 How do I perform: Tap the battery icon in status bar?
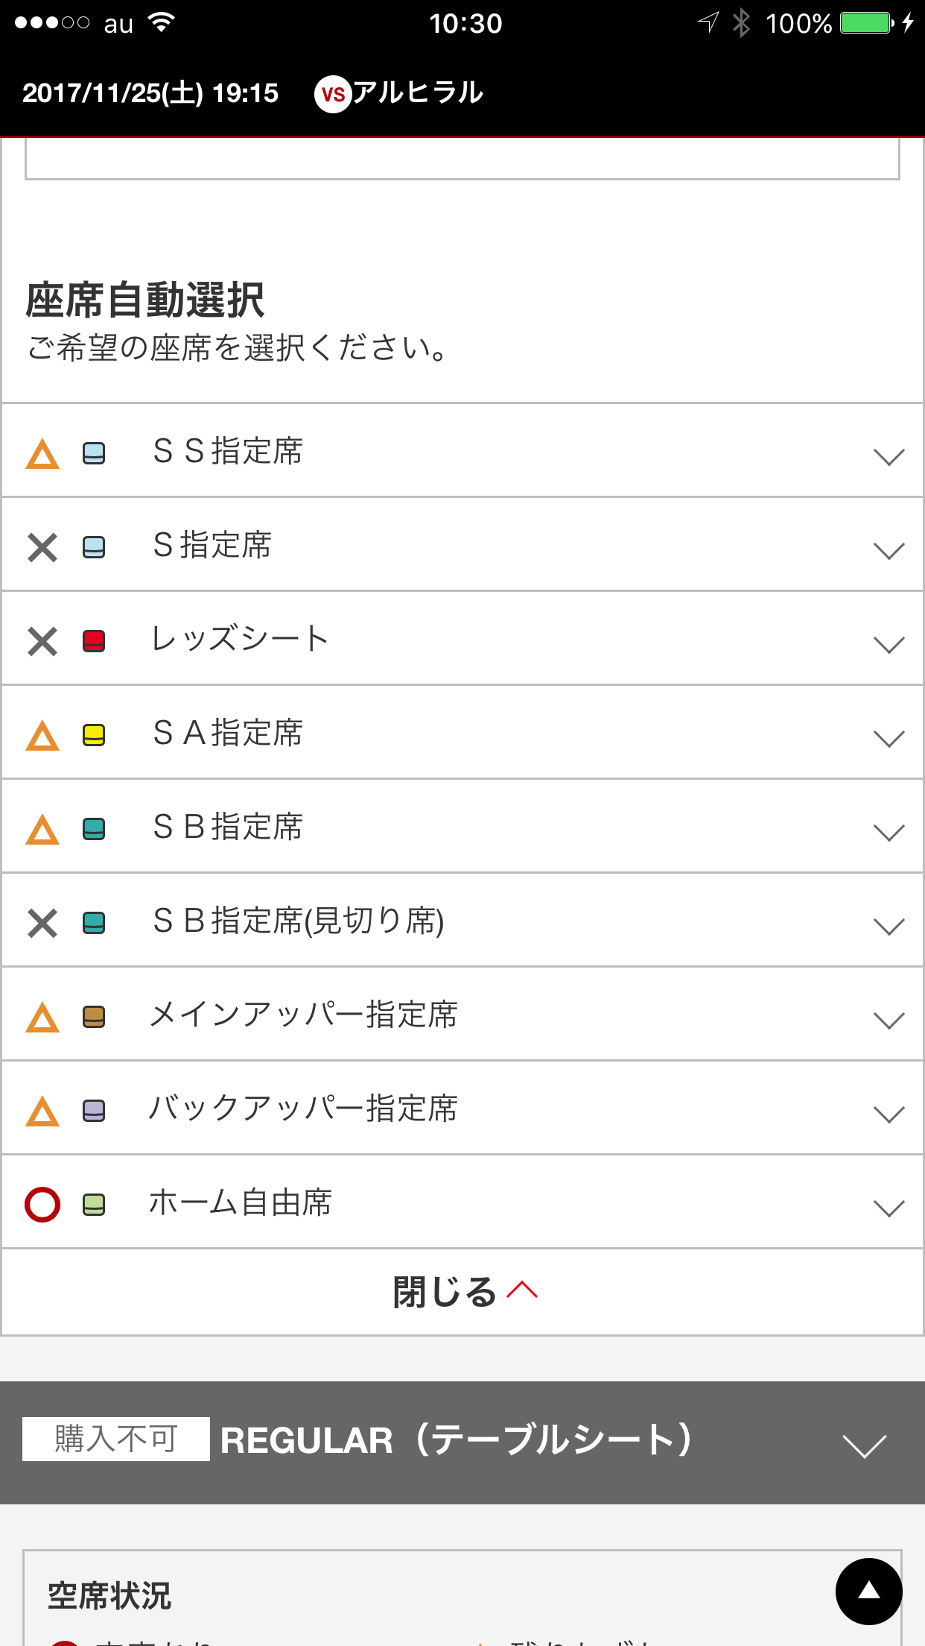pyautogui.click(x=866, y=23)
